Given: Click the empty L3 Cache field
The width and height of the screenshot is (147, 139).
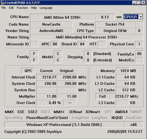Looking at the screenshot, I should coord(122,103).
